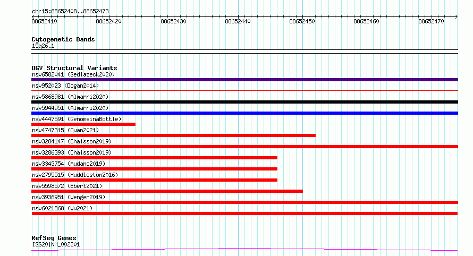Viewport: 473px width, 256px height.
Task: Open nsv5598572 (Ebert2021) variant label
Action: click(67, 186)
